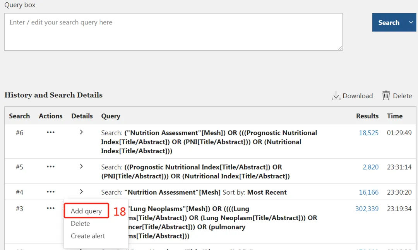
Task: Open actions menu for search #4
Action: 50,192
